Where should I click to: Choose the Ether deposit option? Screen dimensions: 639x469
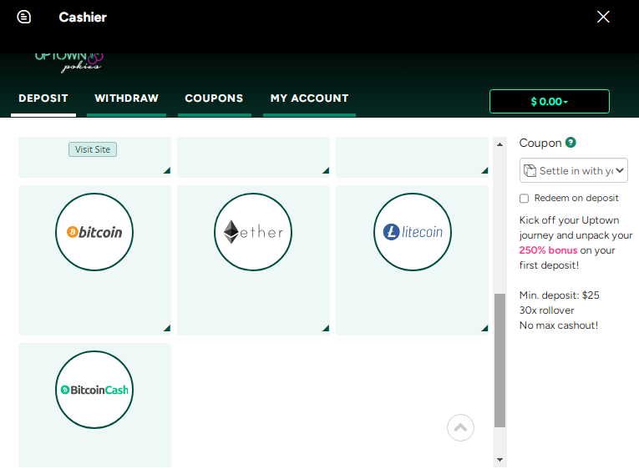click(x=253, y=232)
